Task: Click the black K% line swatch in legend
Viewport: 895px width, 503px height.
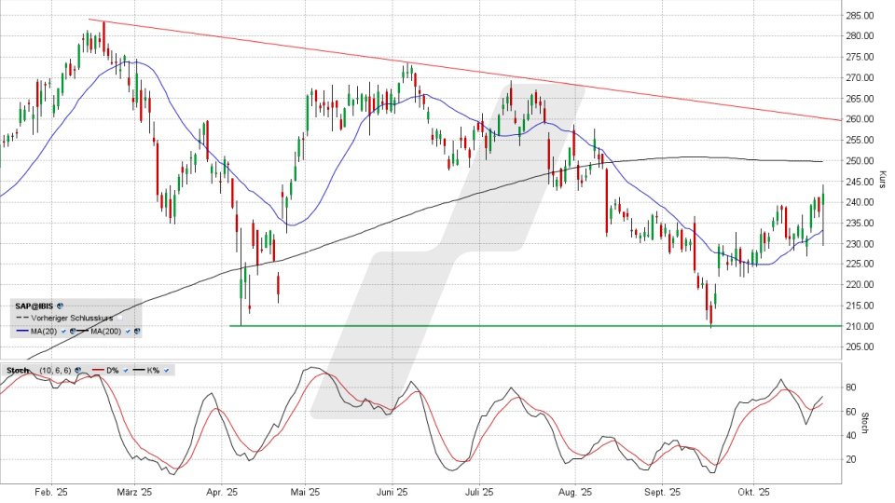Action: pos(138,371)
